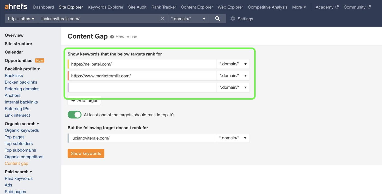The width and height of the screenshot is (382, 194).
Task: Select Content gap in sidebar
Action: [17, 163]
